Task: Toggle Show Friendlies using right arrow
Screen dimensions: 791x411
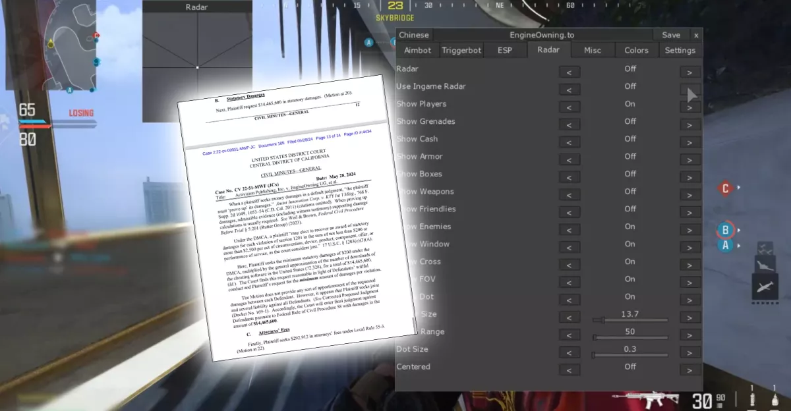Action: click(690, 213)
